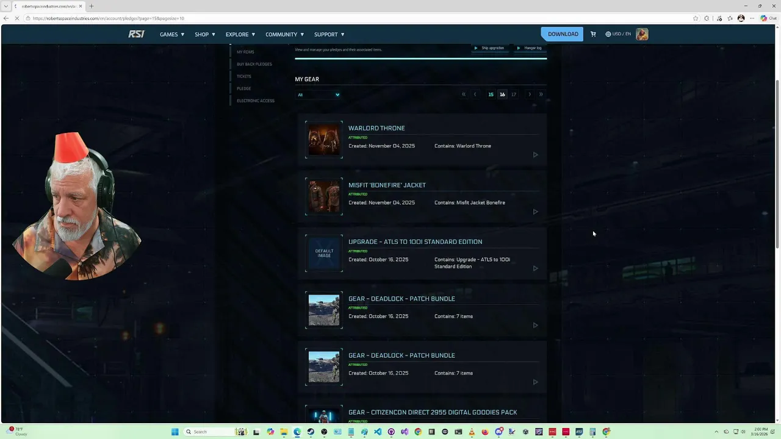Open Misfit 'Bonefire' Jacket title
Image resolution: width=781 pixels, height=439 pixels.
387,185
